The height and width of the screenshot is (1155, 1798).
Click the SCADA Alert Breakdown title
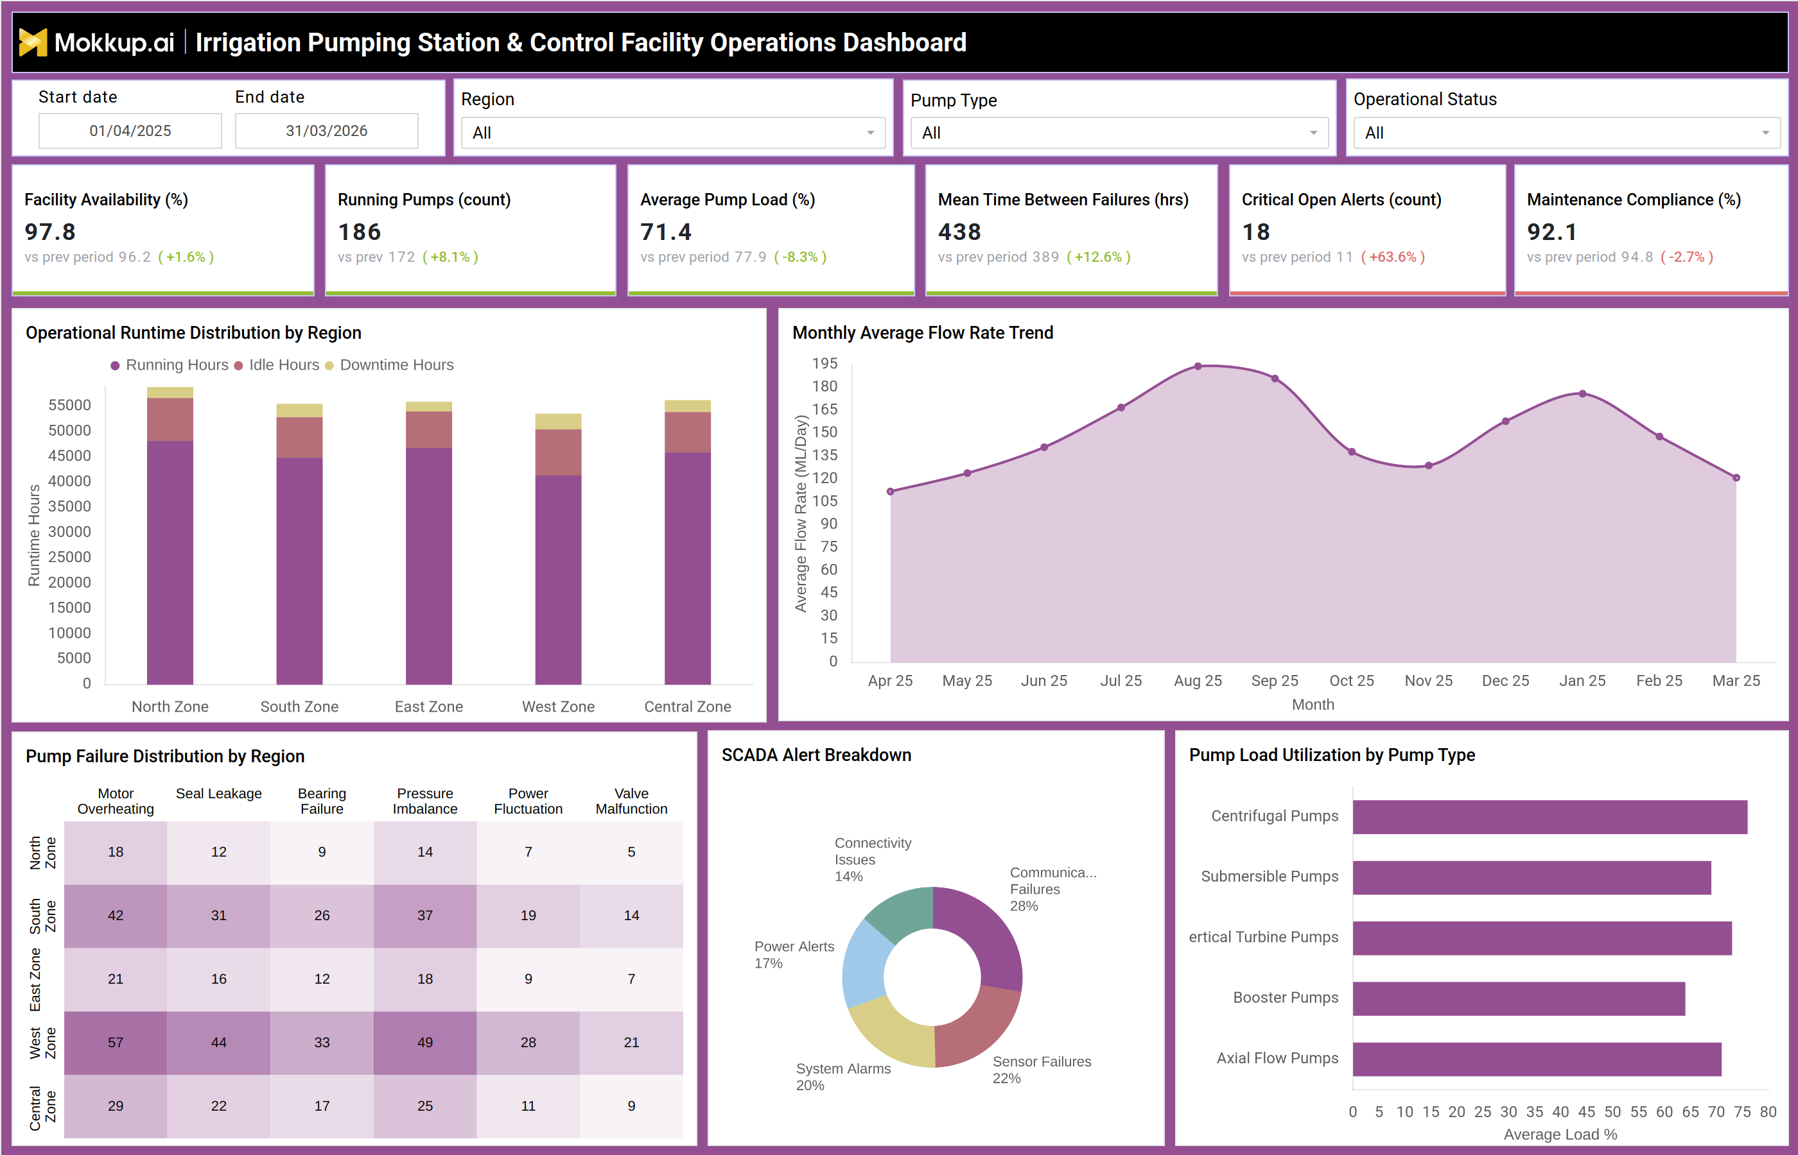coord(816,755)
